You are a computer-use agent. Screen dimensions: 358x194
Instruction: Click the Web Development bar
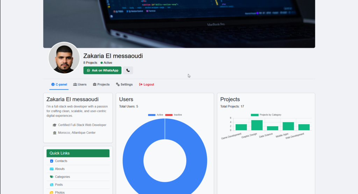click(x=304, y=127)
